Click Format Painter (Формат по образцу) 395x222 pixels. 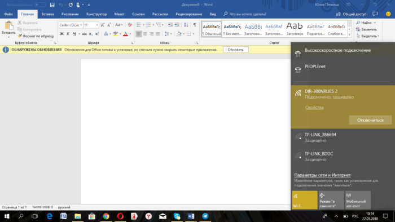pyautogui.click(x=36, y=36)
